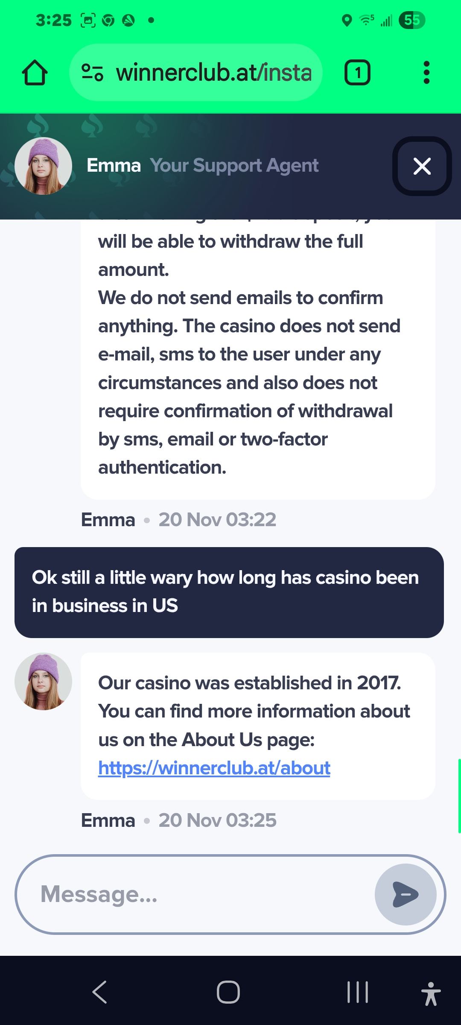Tap the browser home icon
Screen dimensions: 461x1025
(x=35, y=73)
